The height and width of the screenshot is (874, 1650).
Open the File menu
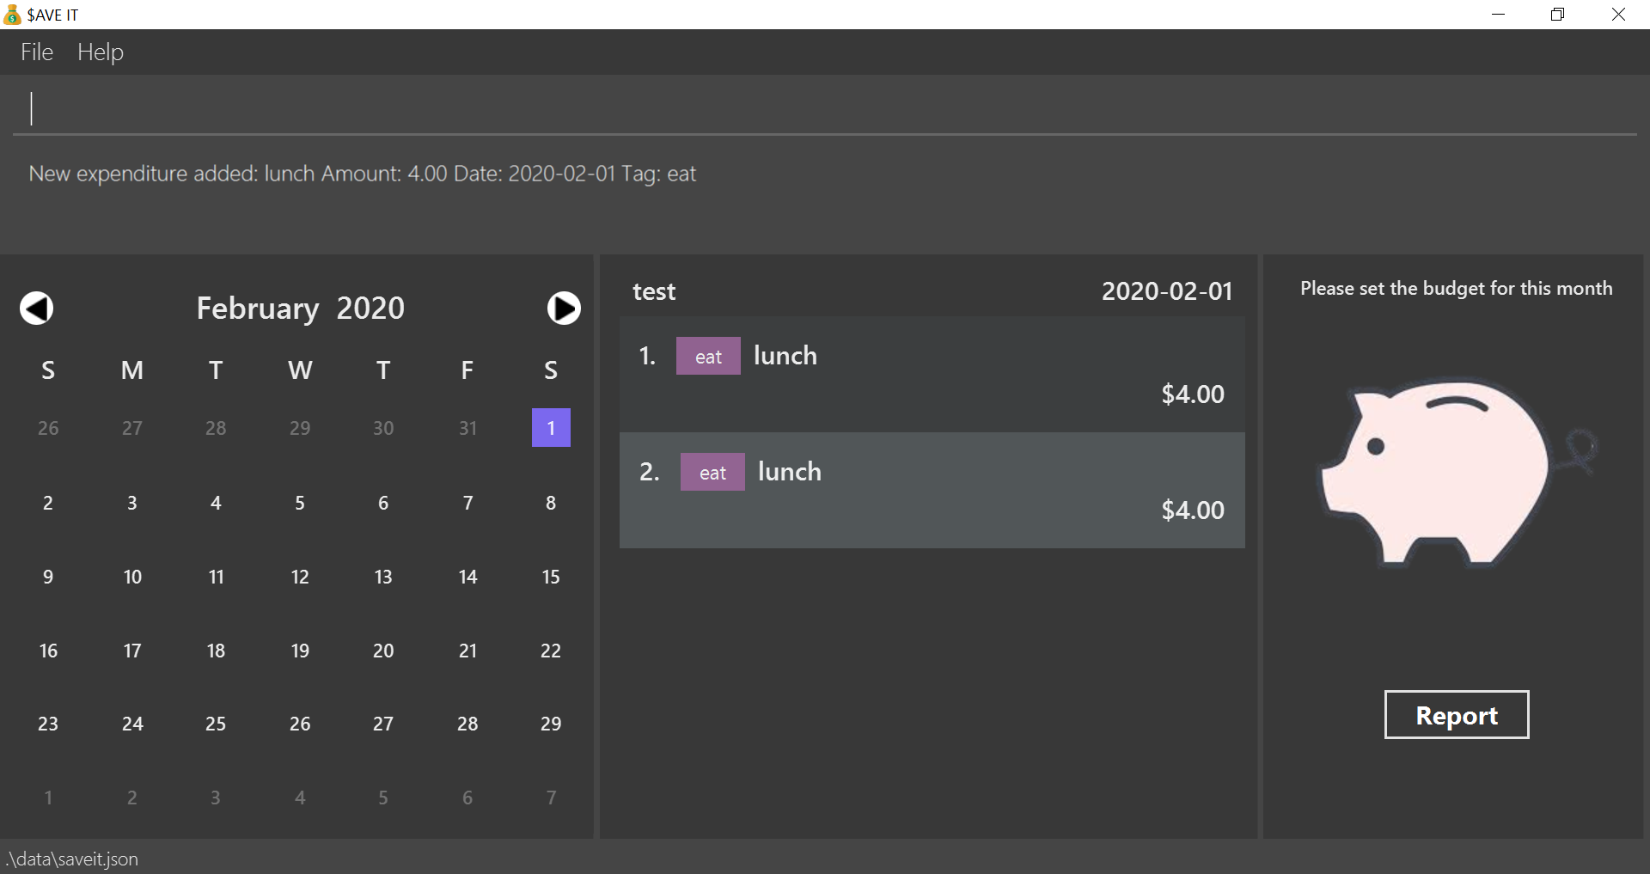(37, 52)
